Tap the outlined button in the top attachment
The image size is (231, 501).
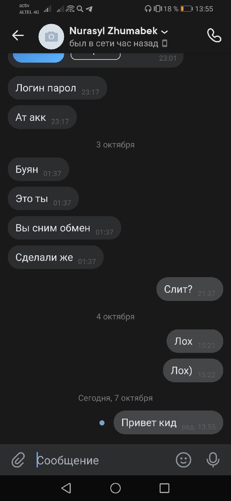96,57
